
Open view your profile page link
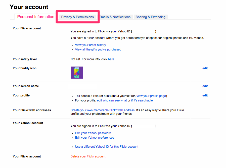[x=151, y=96]
